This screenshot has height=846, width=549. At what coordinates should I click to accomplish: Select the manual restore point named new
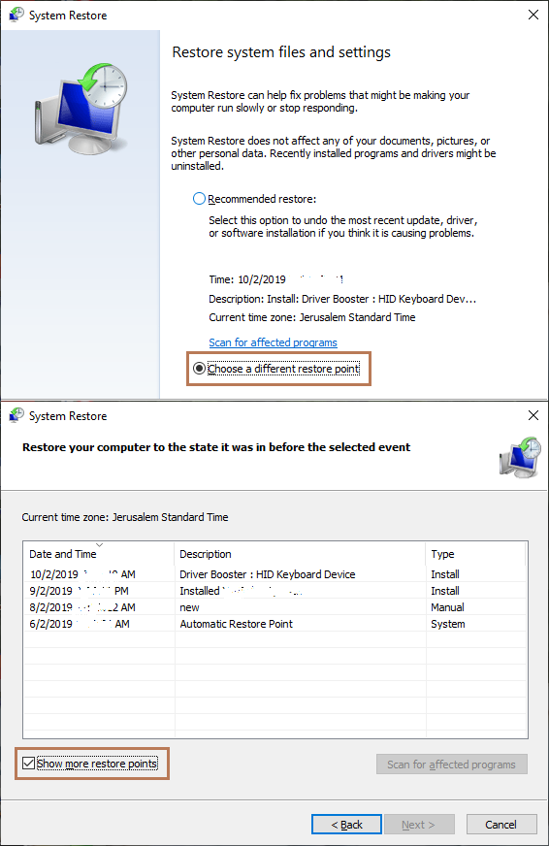(275, 607)
